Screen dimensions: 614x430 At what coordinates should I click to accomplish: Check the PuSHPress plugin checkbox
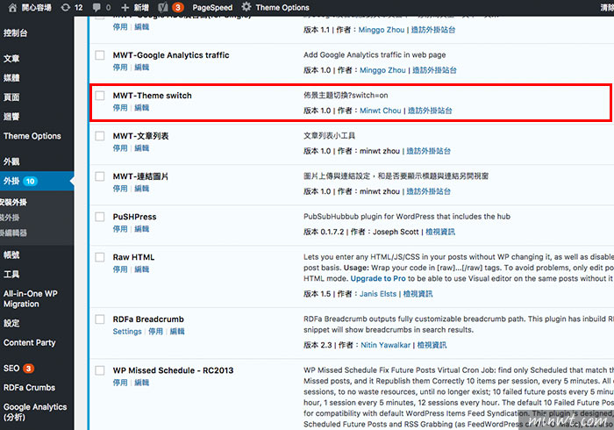click(x=100, y=217)
